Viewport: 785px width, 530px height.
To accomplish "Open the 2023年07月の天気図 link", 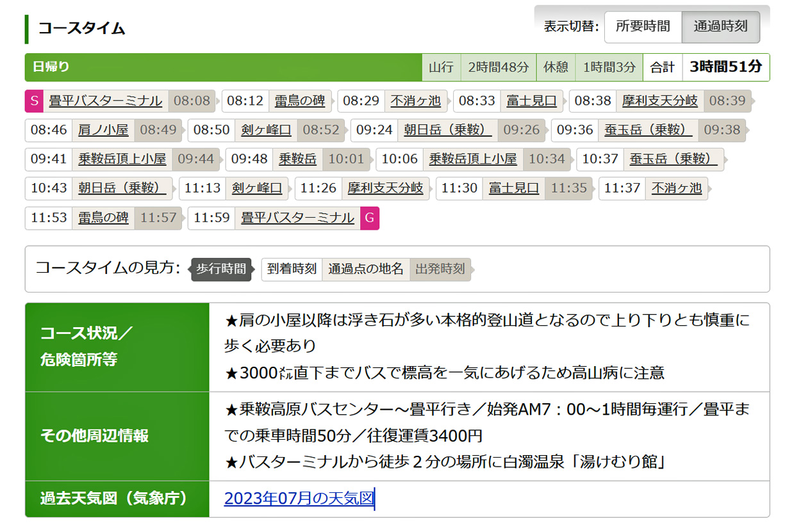I will pos(299,498).
